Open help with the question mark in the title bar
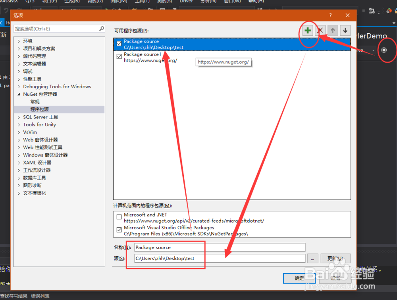Image resolution: width=397 pixels, height=300 pixels. pyautogui.click(x=330, y=15)
